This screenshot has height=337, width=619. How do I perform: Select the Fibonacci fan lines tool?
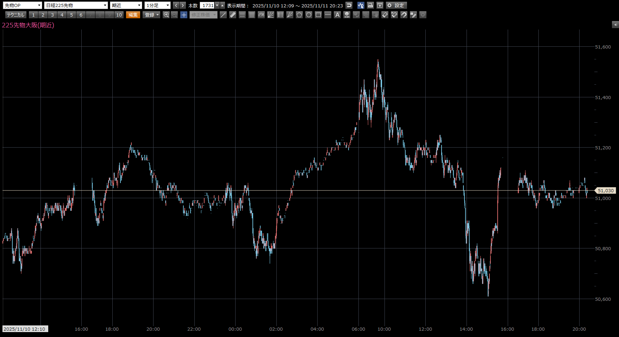click(x=271, y=15)
